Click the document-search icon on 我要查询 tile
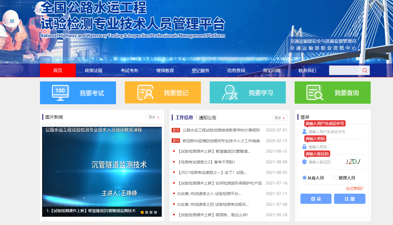Screen dimensions: 393x225 [314, 93]
